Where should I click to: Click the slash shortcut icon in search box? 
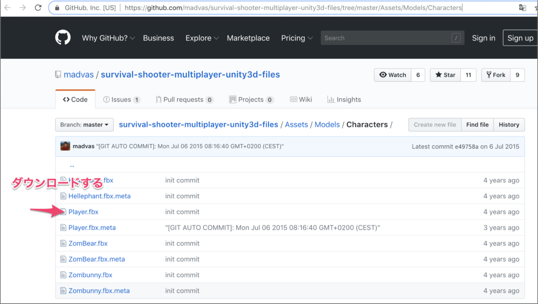pyautogui.click(x=456, y=38)
